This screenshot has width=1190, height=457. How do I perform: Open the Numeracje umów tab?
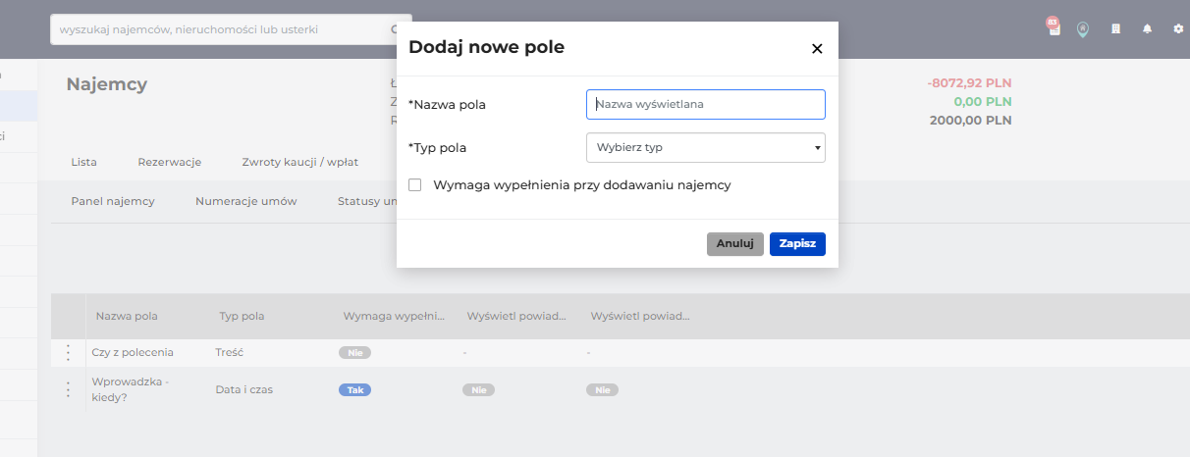(x=245, y=201)
